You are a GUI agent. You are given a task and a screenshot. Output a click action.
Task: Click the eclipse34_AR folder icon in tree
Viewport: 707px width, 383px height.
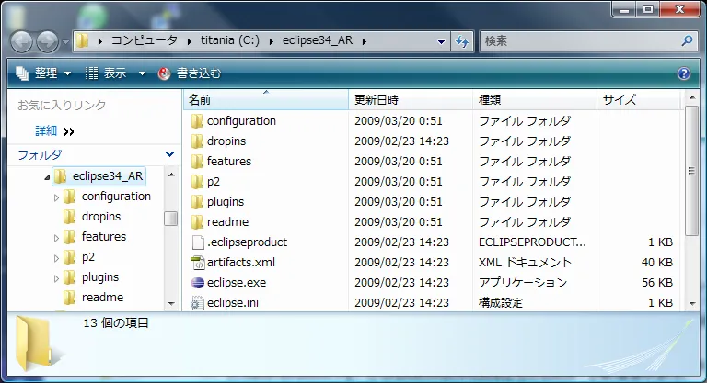(61, 176)
